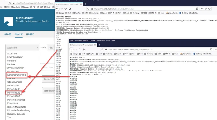Reload the beacon_ndp_koerperschaft page
Image resolution: width=217 pixels, height=120 pixels.
[79, 49]
